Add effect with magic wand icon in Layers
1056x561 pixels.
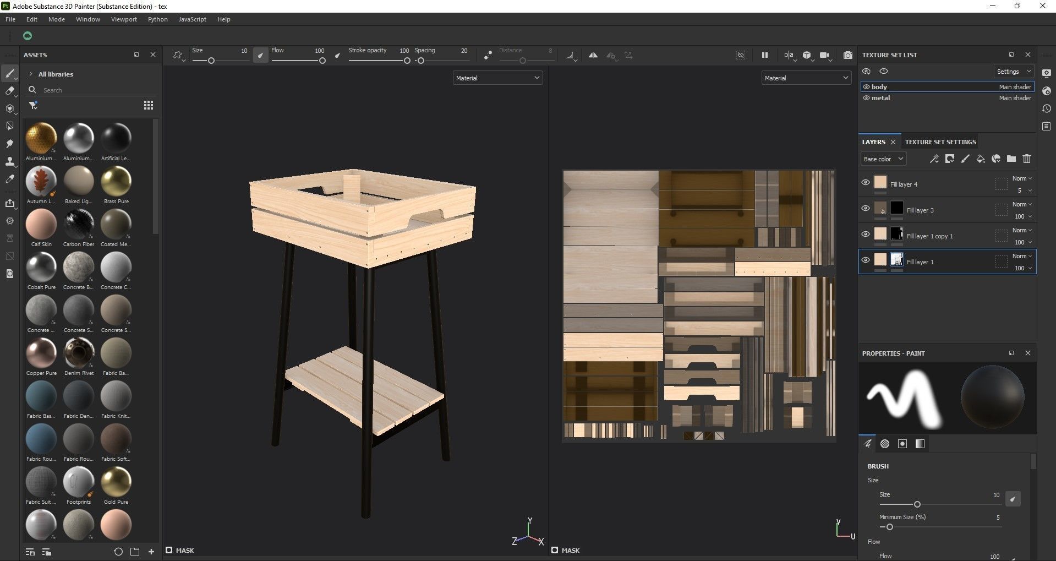934,159
